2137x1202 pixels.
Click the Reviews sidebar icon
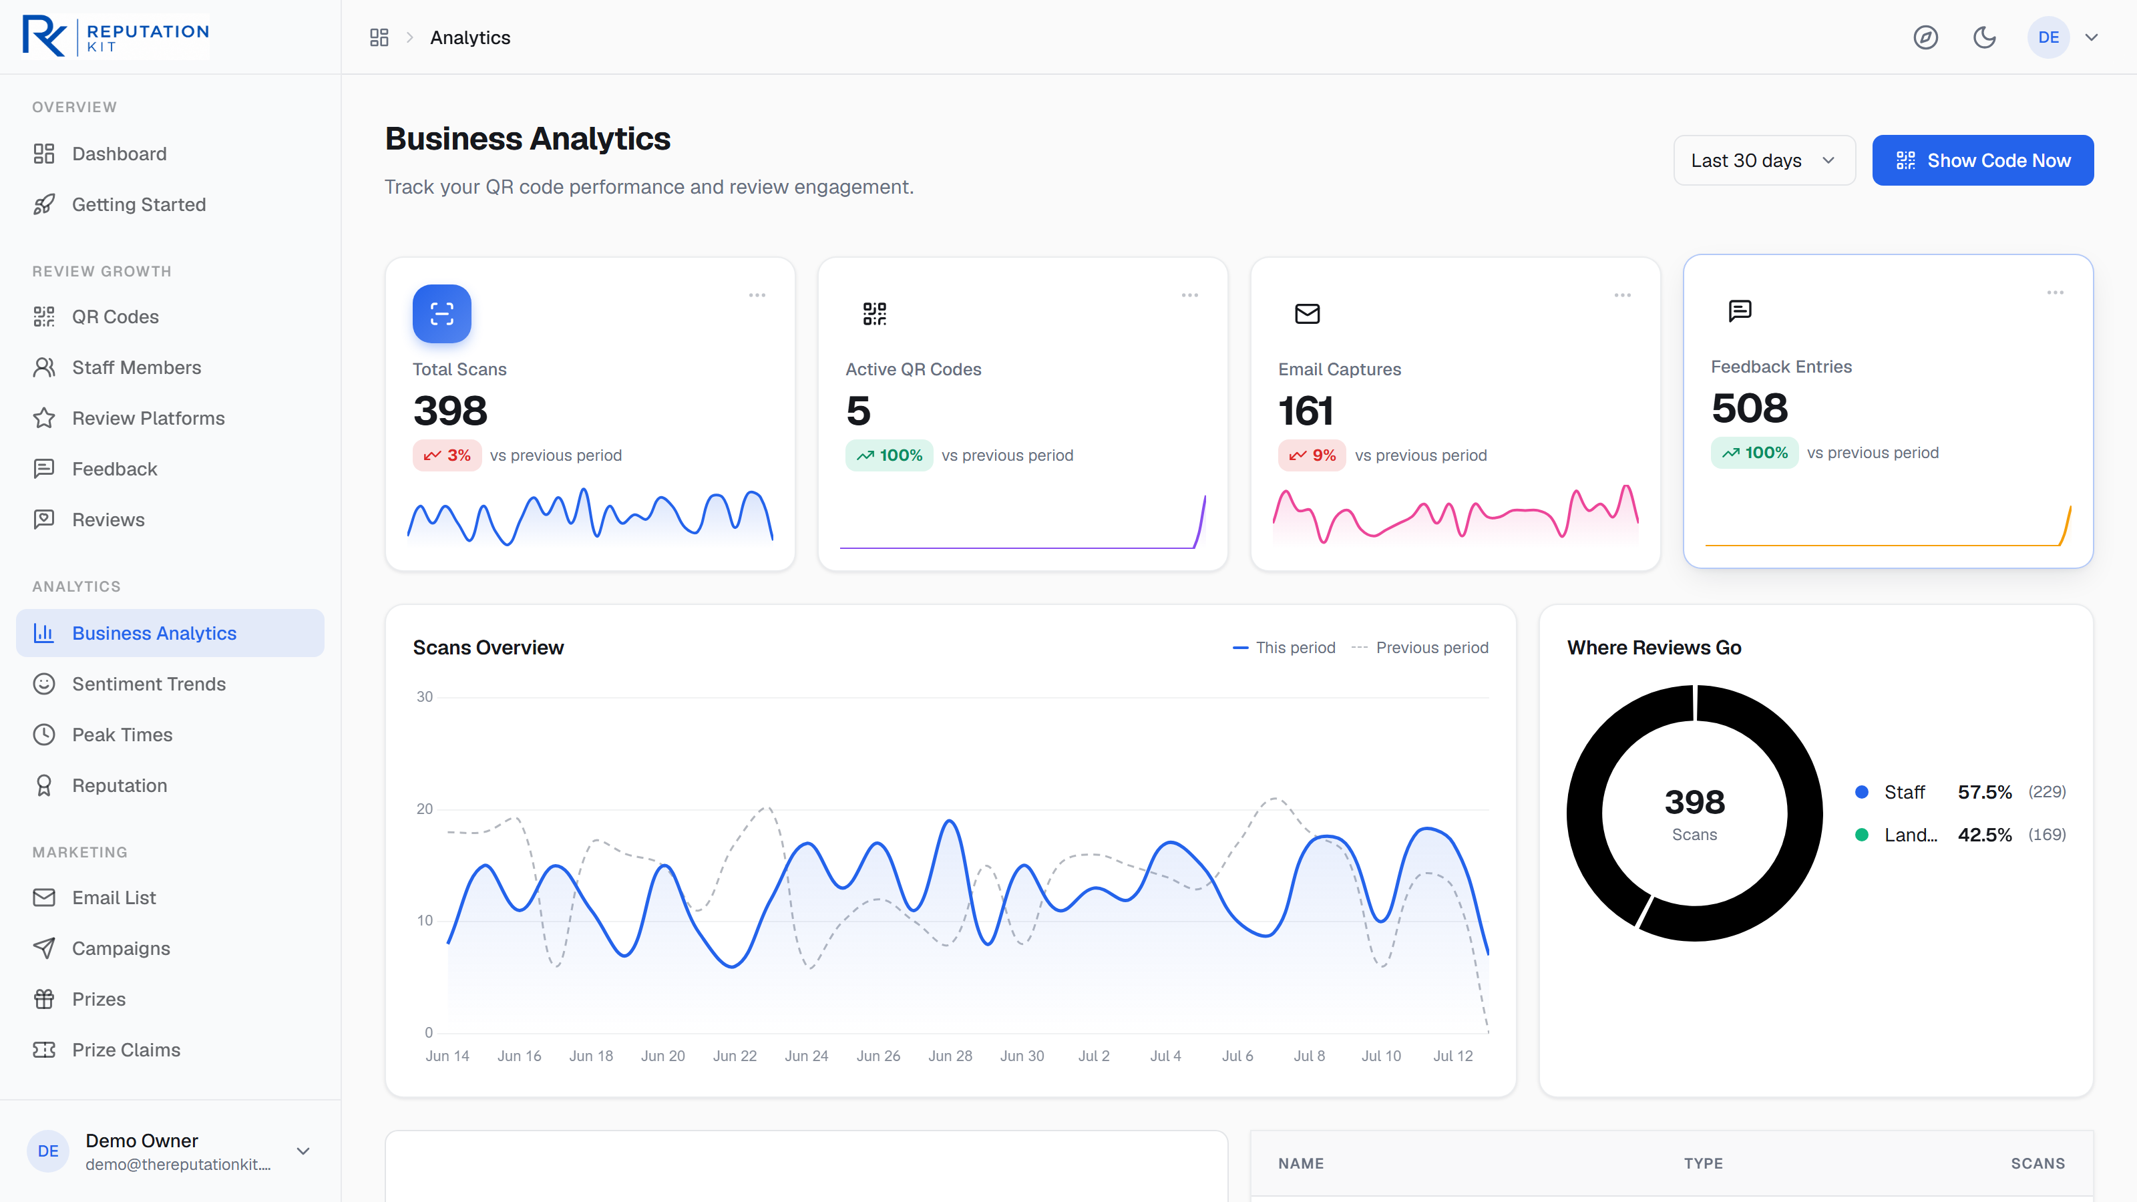[x=44, y=520]
